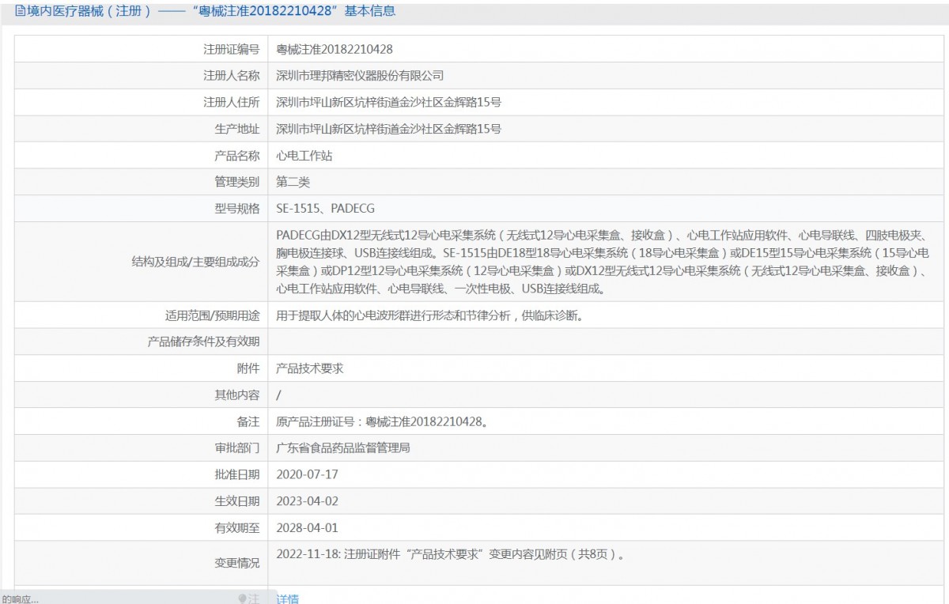This screenshot has width=949, height=604.
Task: Click the 审批部门 label
Action: [236, 448]
